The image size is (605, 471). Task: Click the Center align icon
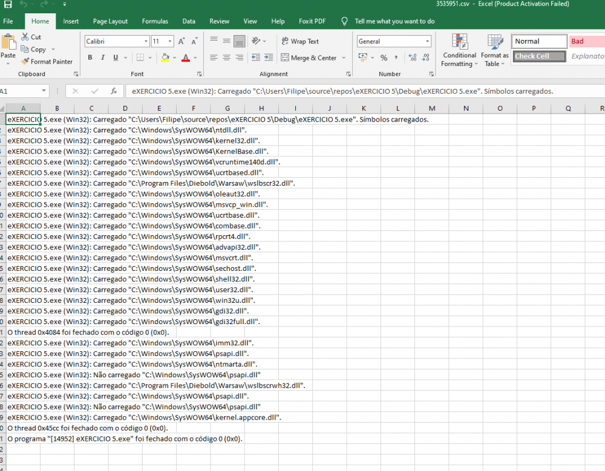click(x=226, y=58)
